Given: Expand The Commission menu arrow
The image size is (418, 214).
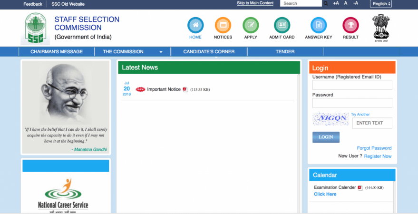Looking at the screenshot, I should [161, 52].
